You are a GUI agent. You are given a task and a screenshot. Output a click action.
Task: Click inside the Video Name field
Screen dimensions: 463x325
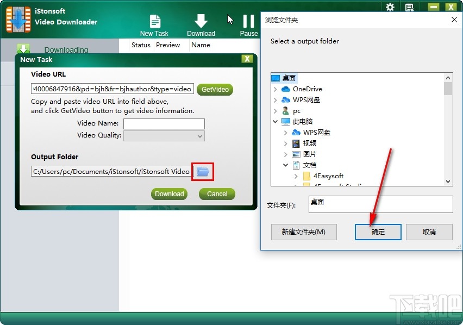(x=164, y=123)
